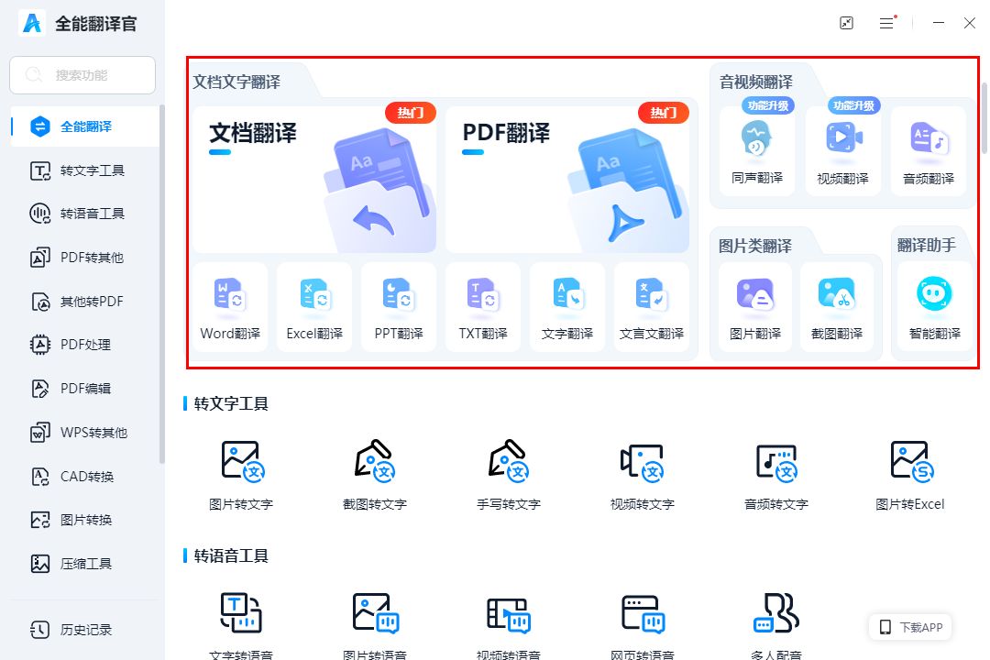Open CAD转换 sidebar item
The width and height of the screenshot is (990, 660).
click(84, 477)
